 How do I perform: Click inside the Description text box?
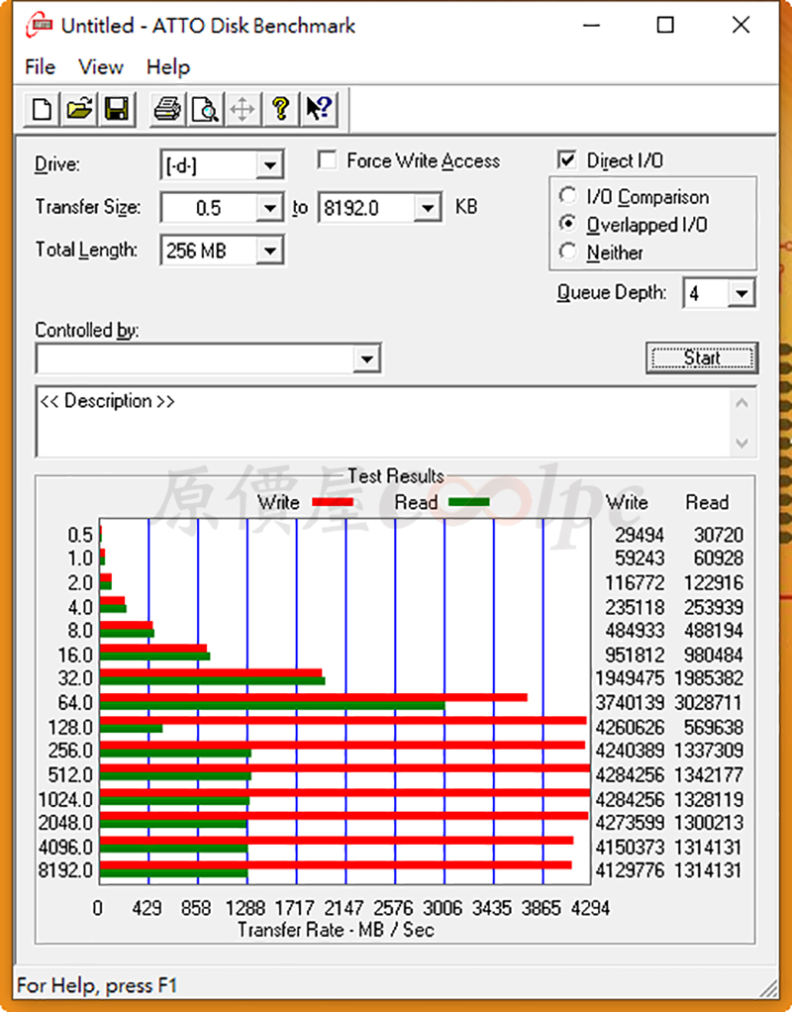pyautogui.click(x=384, y=422)
